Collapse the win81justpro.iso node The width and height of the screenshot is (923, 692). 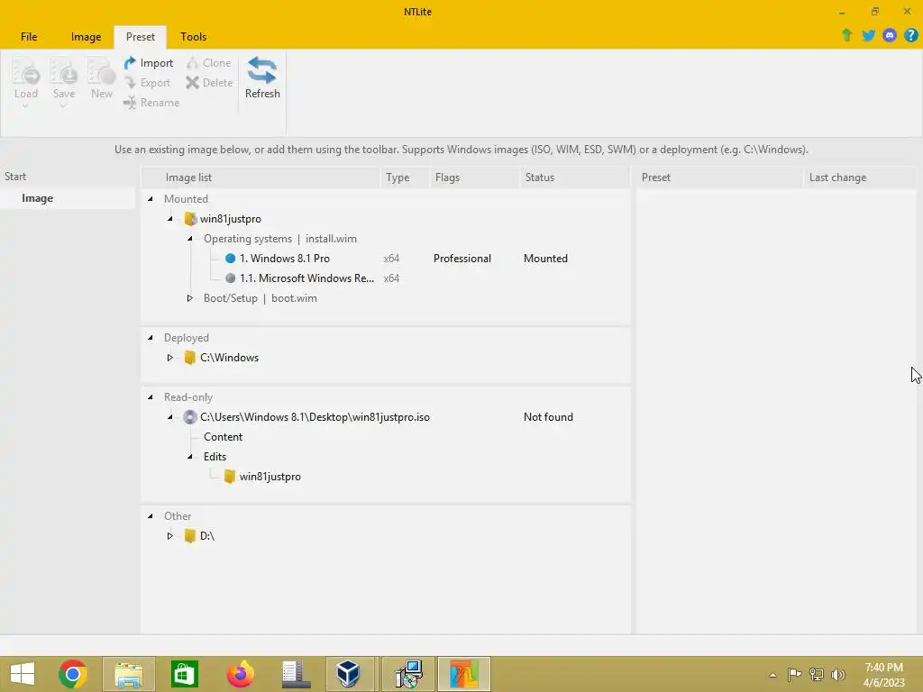coord(170,417)
